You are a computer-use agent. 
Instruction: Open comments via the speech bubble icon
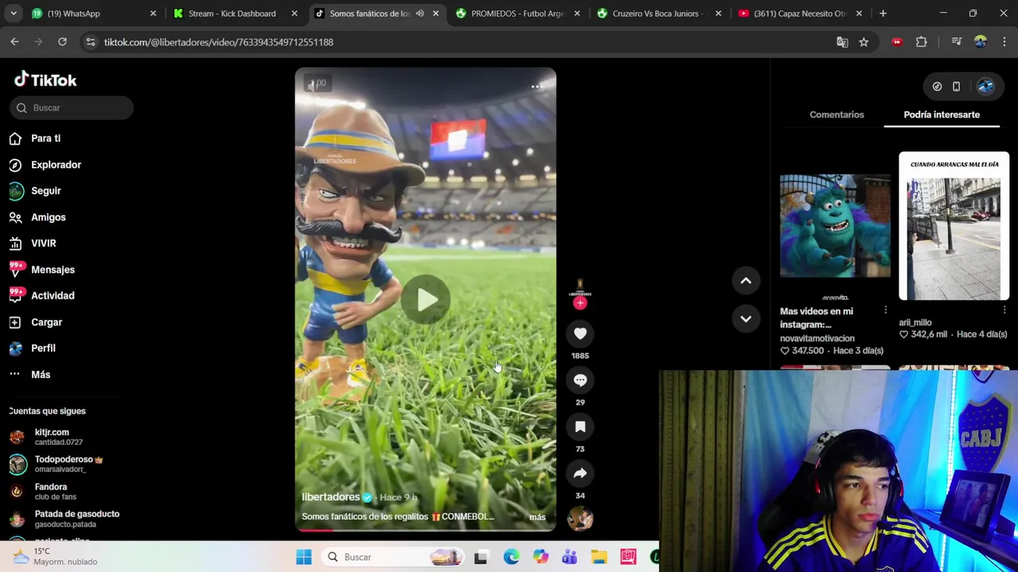coord(580,381)
